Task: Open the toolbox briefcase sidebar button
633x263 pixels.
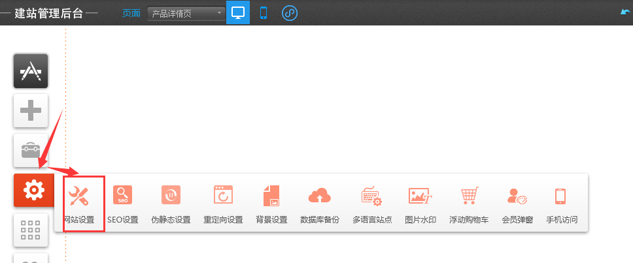Action: [x=31, y=150]
